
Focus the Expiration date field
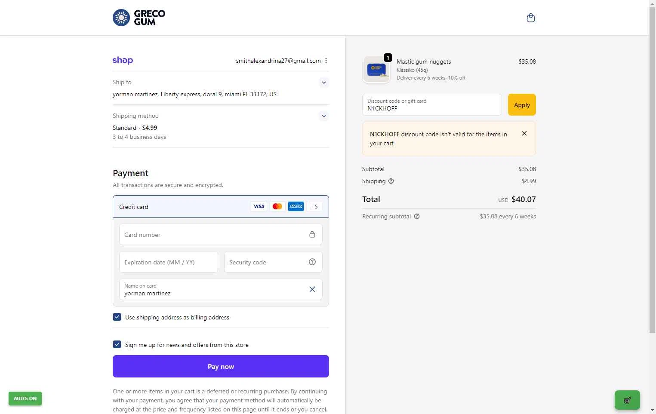click(169, 262)
